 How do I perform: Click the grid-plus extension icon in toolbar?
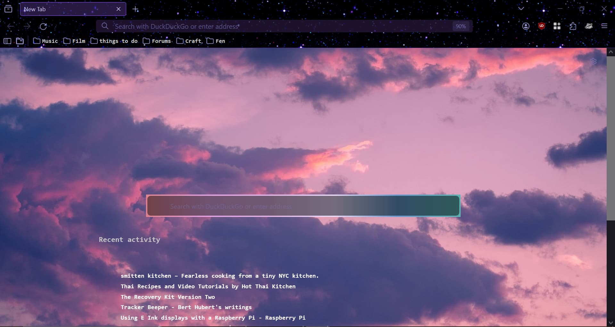pos(557,26)
